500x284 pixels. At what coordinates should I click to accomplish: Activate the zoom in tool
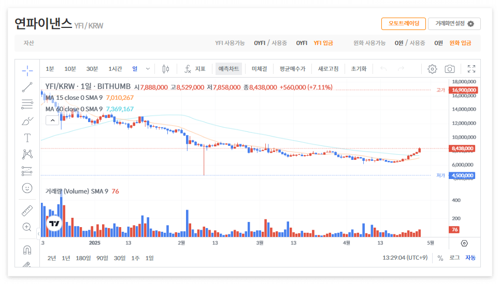click(27, 227)
